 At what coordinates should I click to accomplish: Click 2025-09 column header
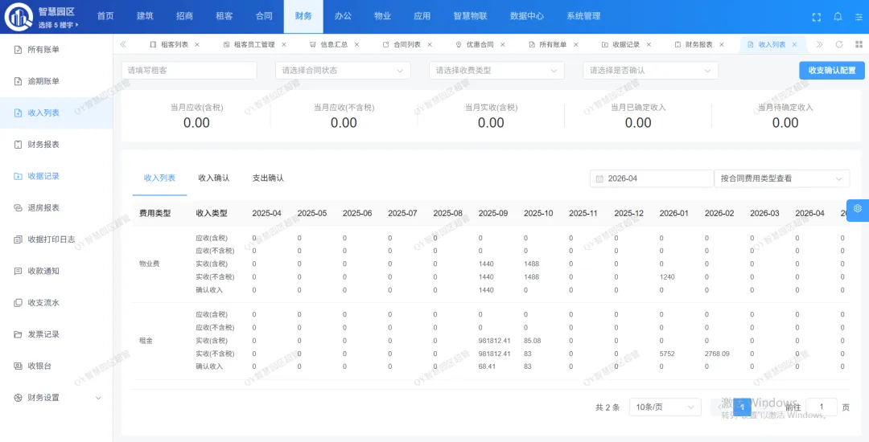tap(492, 213)
